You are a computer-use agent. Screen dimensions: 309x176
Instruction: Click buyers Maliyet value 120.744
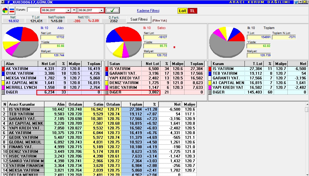click(53, 55)
